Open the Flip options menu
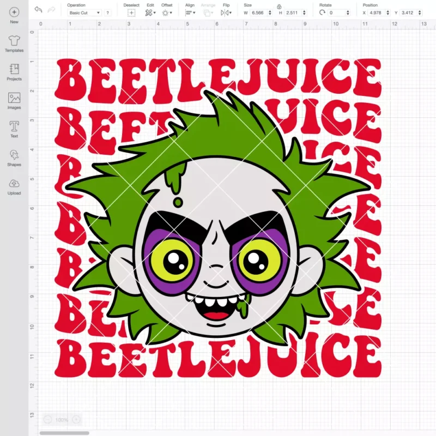The height and width of the screenshot is (436, 436). 226,13
